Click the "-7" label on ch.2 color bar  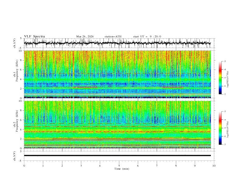pos(225,145)
